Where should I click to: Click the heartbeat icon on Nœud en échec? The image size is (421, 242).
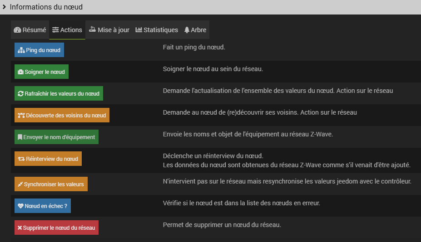20,206
